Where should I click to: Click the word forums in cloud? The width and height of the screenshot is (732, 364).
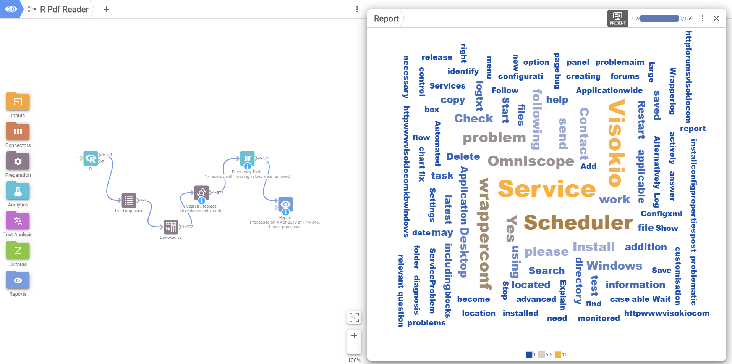pos(625,76)
